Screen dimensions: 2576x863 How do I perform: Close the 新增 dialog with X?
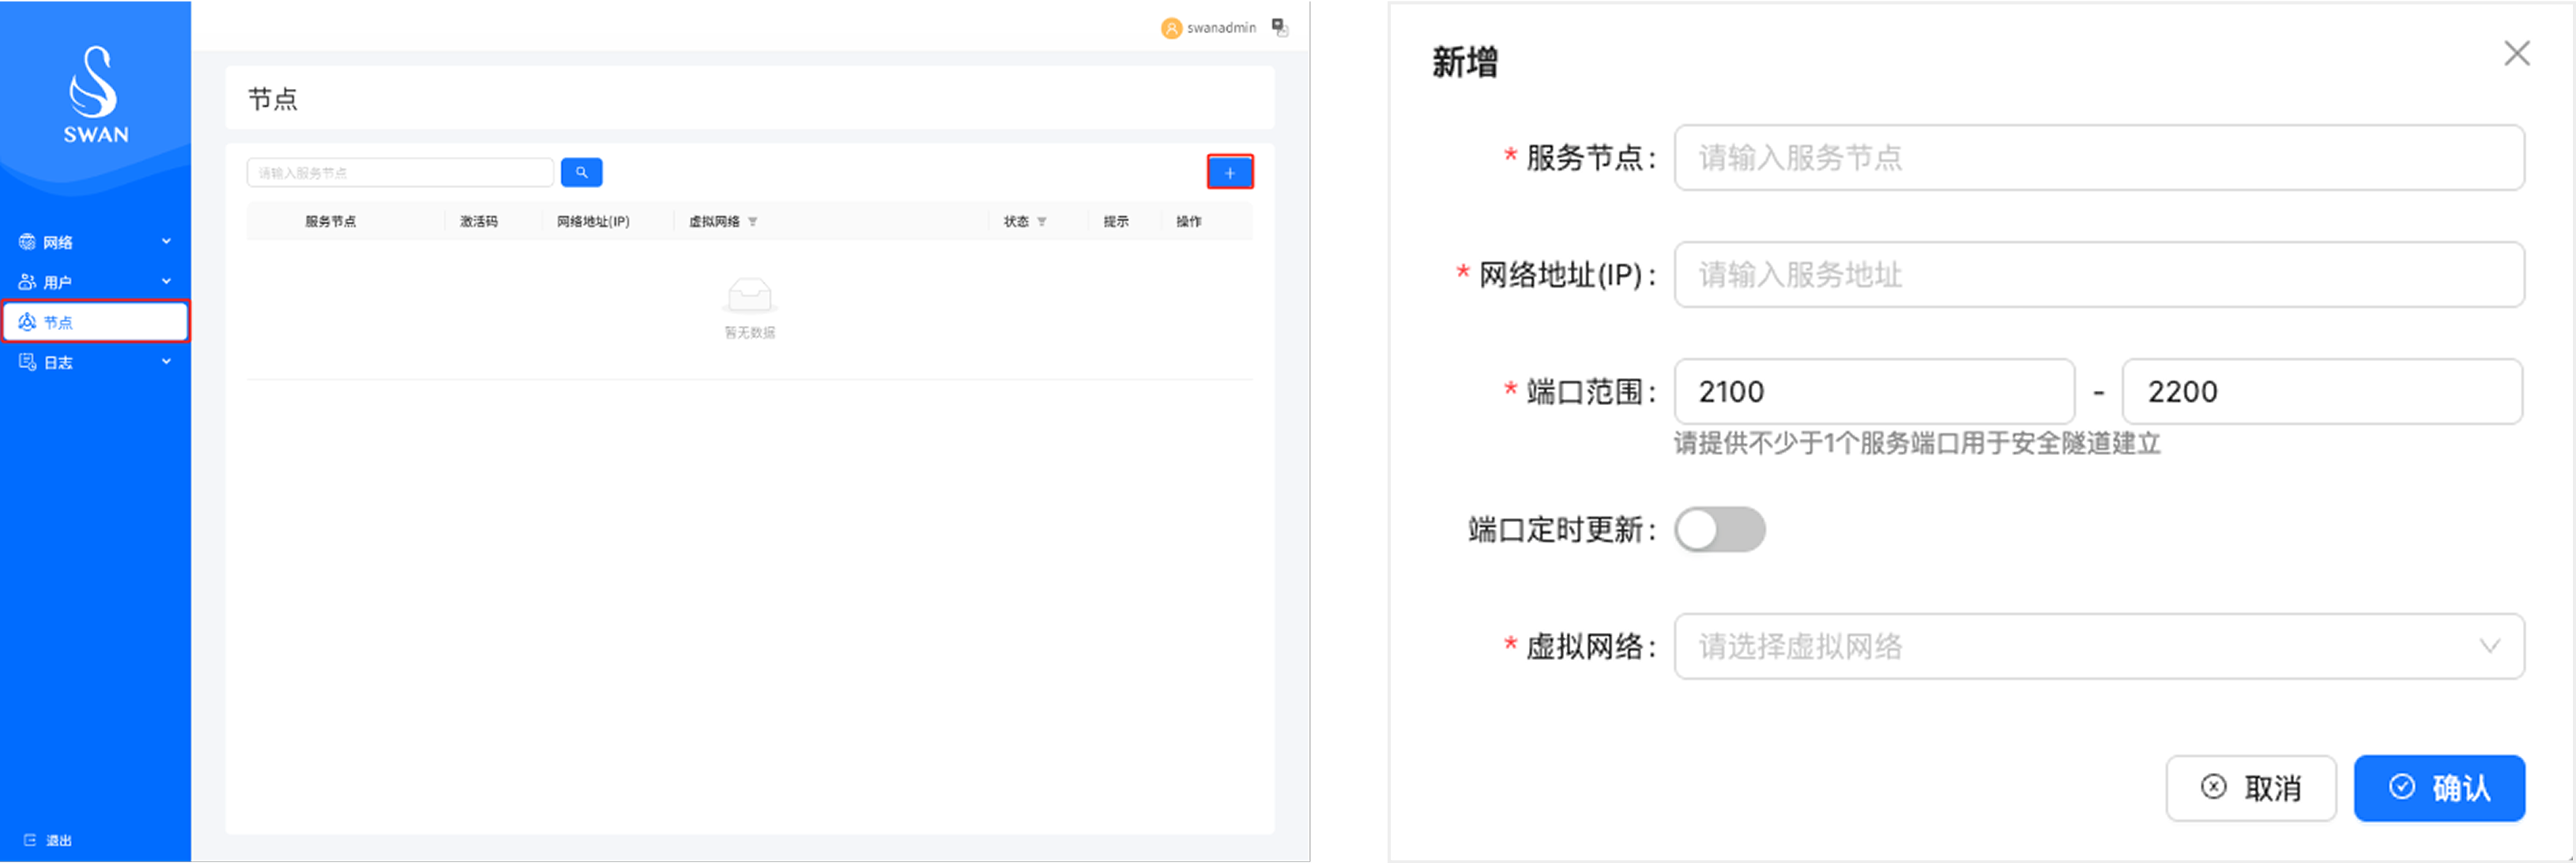(2516, 54)
